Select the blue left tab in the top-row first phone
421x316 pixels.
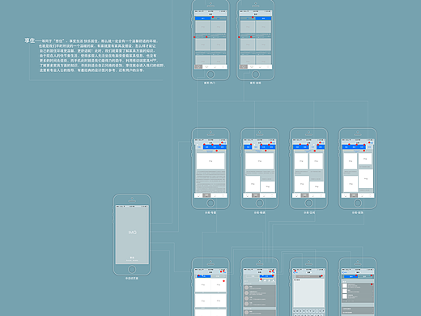pyautogui.click(x=203, y=19)
